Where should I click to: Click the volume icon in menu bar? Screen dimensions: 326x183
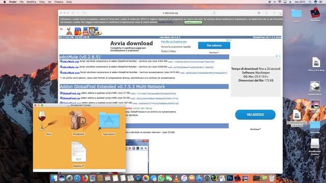point(275,2)
